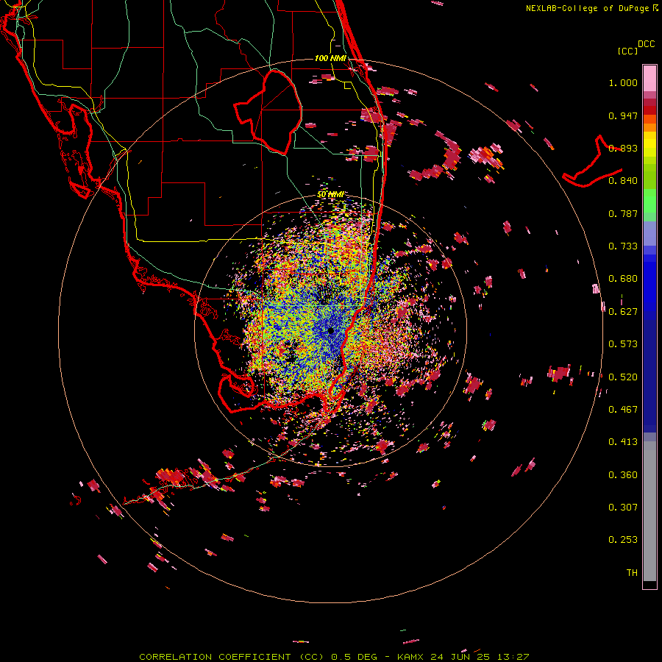Click the 0.520 scale label
Image resolution: width=662 pixels, height=662 pixels.
(x=623, y=377)
